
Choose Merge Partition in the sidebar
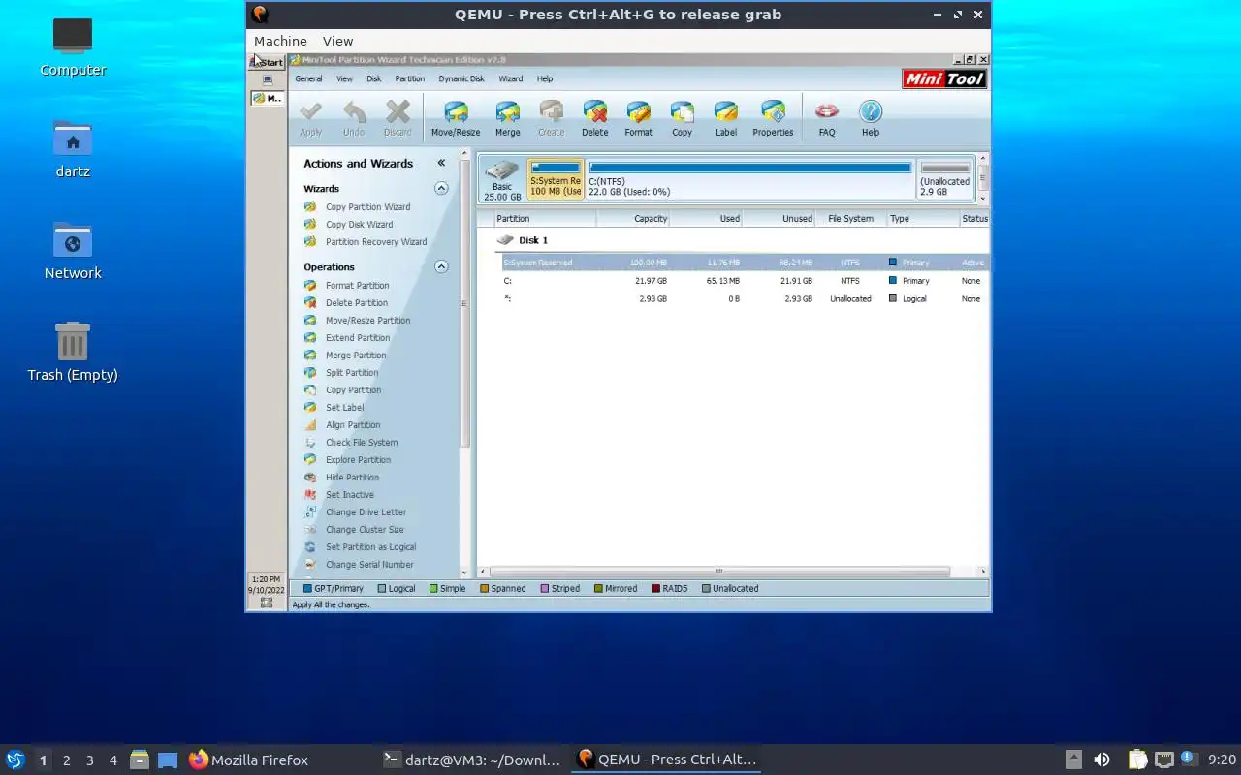(356, 356)
